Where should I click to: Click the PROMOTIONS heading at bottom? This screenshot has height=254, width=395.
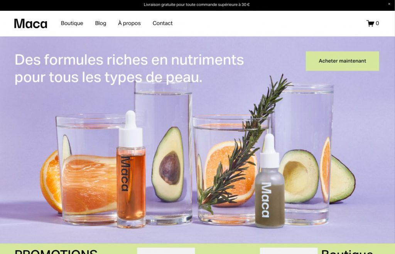click(x=56, y=251)
